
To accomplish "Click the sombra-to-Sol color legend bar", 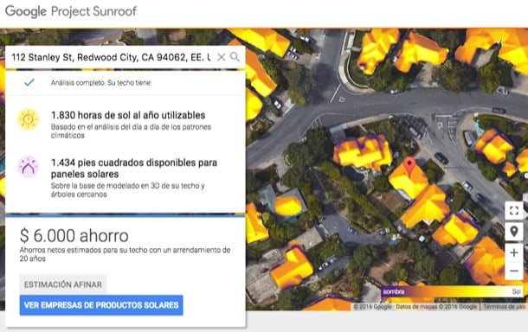I will 452,291.
